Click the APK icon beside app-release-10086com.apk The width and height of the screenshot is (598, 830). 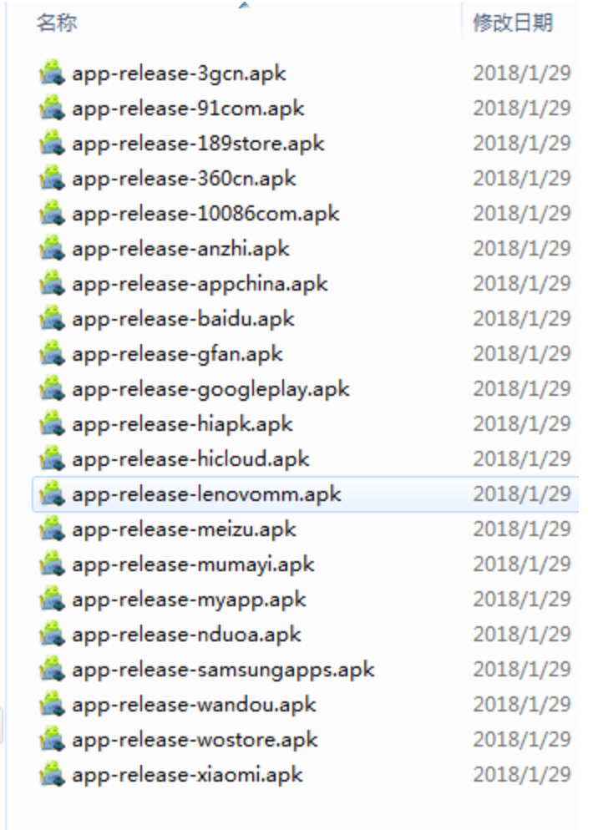point(52,213)
